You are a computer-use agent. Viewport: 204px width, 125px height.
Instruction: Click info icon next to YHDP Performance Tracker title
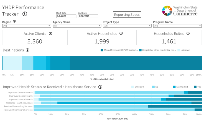point(25,14)
